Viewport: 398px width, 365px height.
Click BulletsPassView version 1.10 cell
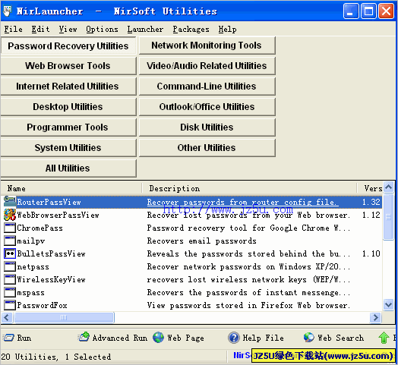coord(371,253)
